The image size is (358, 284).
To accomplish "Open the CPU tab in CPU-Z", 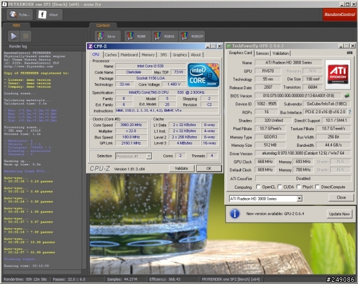I will tap(96, 55).
